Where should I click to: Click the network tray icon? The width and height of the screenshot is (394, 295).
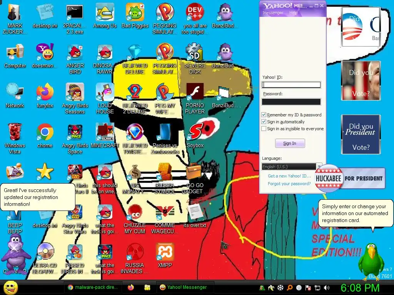[317, 288]
